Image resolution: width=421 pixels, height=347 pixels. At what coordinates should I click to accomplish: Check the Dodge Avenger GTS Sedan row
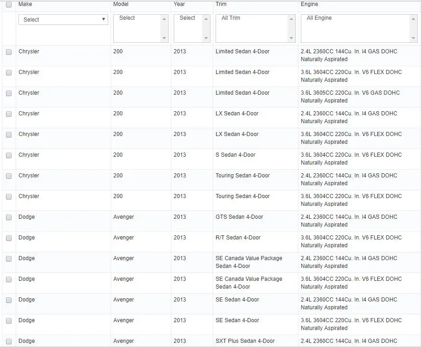(9, 217)
